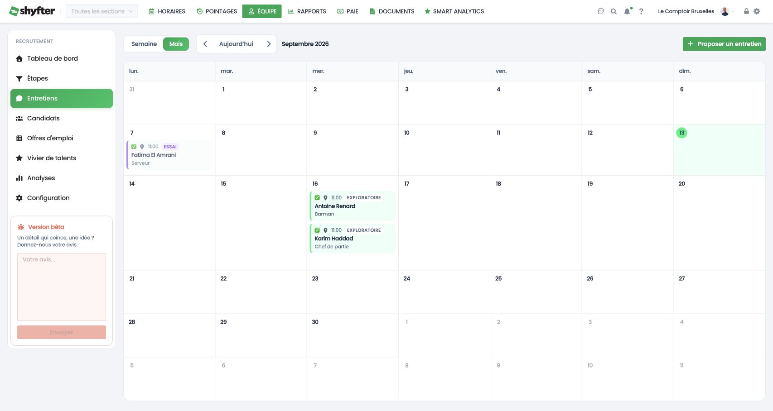This screenshot has height=411, width=773.
Task: Open the DOCUMENTS menu
Action: click(392, 11)
